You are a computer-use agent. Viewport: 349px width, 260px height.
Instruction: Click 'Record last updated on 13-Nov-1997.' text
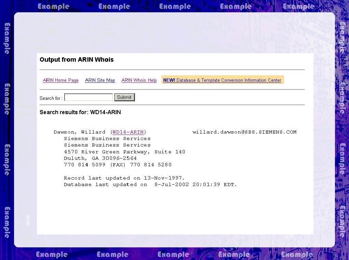point(124,178)
